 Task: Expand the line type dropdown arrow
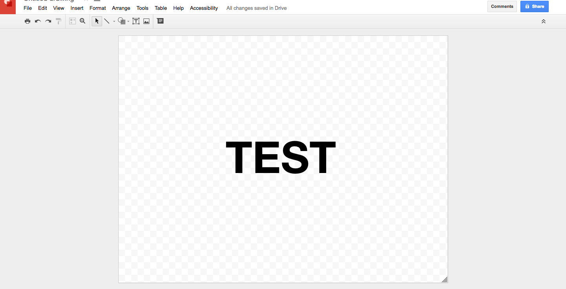pyautogui.click(x=114, y=22)
